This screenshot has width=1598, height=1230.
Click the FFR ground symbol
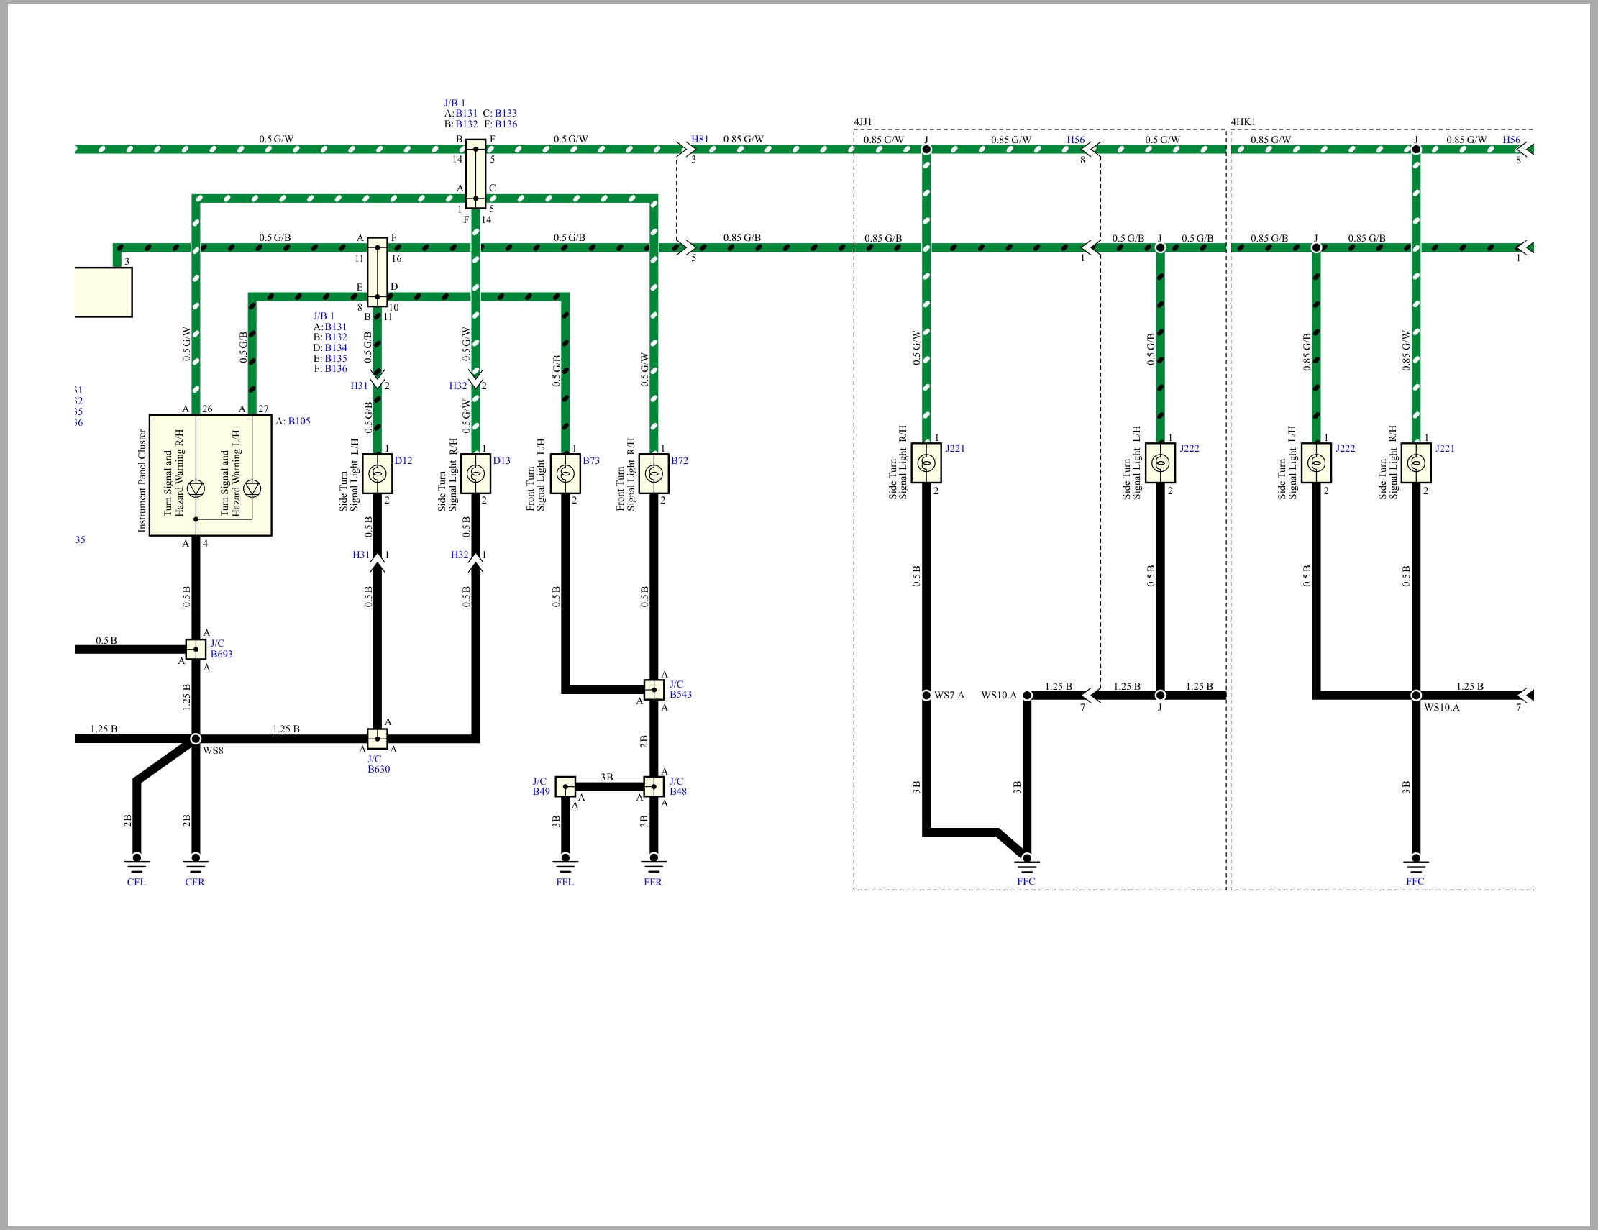[x=654, y=862]
